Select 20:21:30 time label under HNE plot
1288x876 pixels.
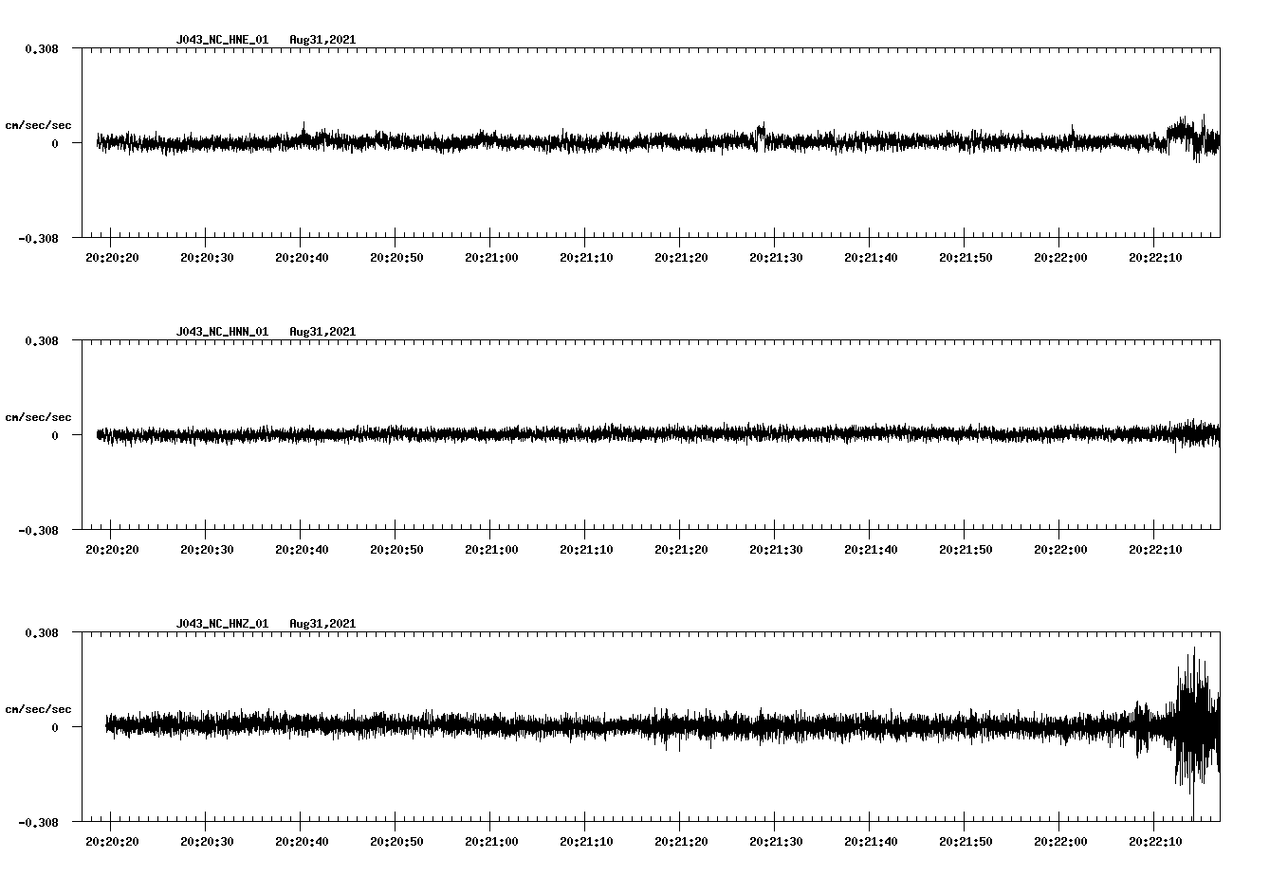[x=776, y=257]
